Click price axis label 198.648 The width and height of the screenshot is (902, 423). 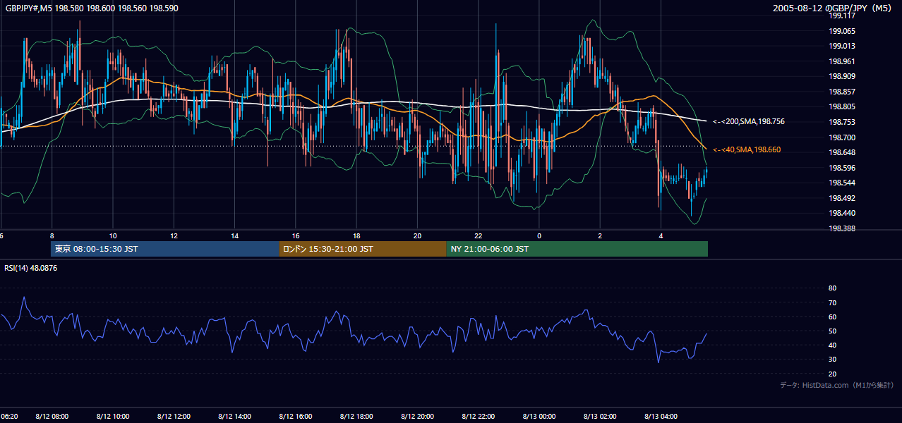coord(842,152)
